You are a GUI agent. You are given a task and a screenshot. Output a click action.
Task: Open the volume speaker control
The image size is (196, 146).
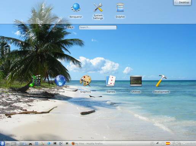tap(173, 144)
